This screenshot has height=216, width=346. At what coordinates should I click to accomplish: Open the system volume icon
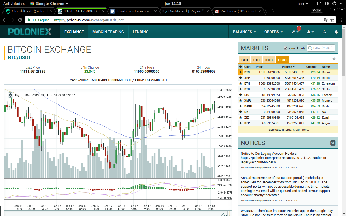[x=327, y=4]
